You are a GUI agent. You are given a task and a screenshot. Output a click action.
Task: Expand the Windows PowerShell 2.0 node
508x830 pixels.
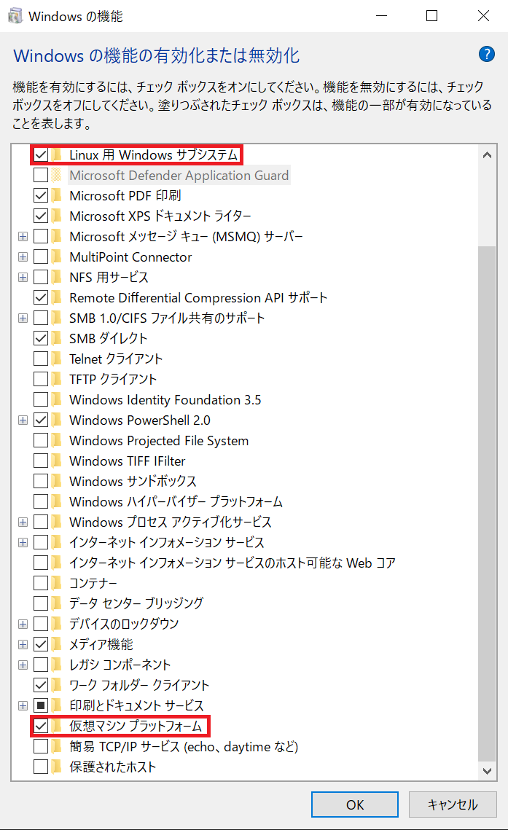point(23,420)
